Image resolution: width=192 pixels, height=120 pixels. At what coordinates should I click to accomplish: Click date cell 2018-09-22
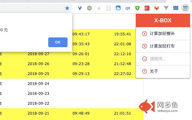coord(38,103)
